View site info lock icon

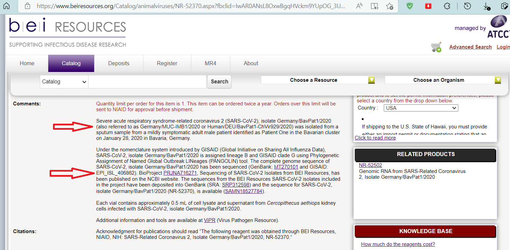28,6
